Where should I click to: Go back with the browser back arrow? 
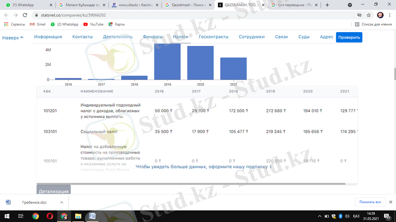point(6,15)
